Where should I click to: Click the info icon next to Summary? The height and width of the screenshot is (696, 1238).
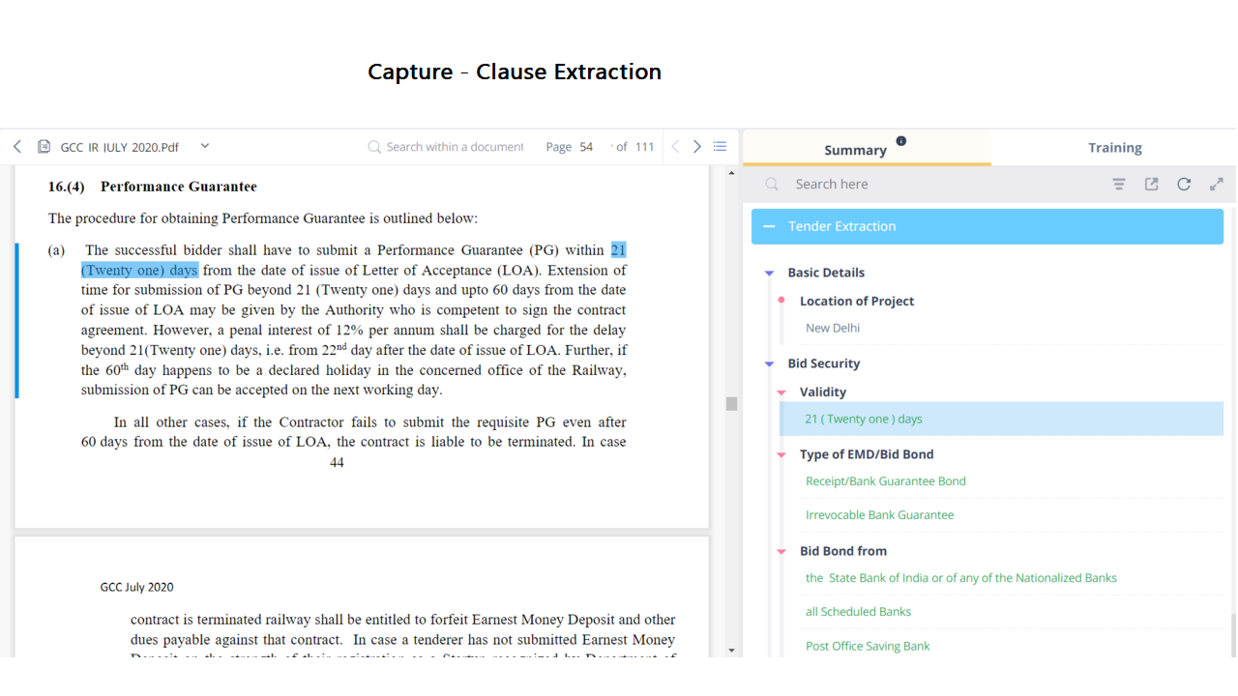(901, 141)
